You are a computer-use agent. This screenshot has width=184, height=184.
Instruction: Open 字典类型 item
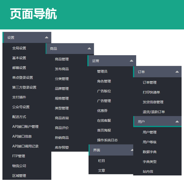click(x=149, y=161)
